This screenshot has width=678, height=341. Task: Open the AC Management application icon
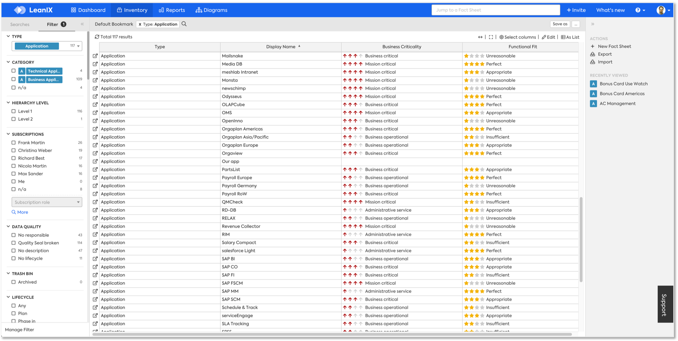click(593, 104)
